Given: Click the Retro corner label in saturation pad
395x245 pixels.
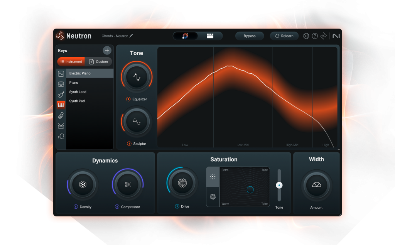Looking at the screenshot, I should [x=225, y=170].
